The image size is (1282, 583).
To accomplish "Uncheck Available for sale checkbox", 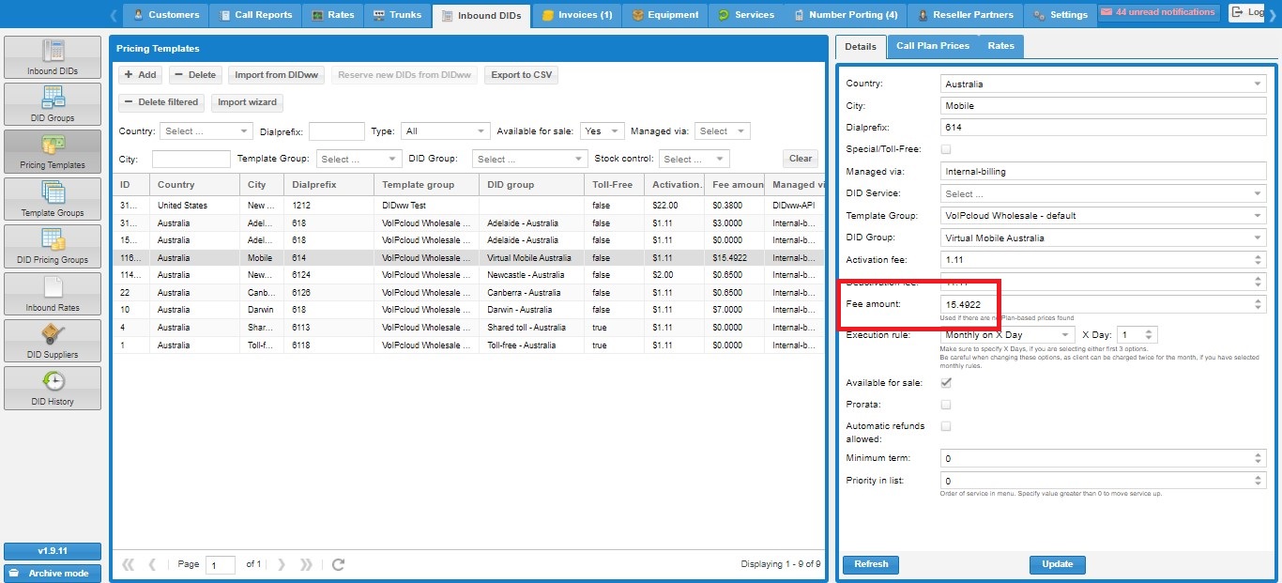I will pyautogui.click(x=946, y=383).
